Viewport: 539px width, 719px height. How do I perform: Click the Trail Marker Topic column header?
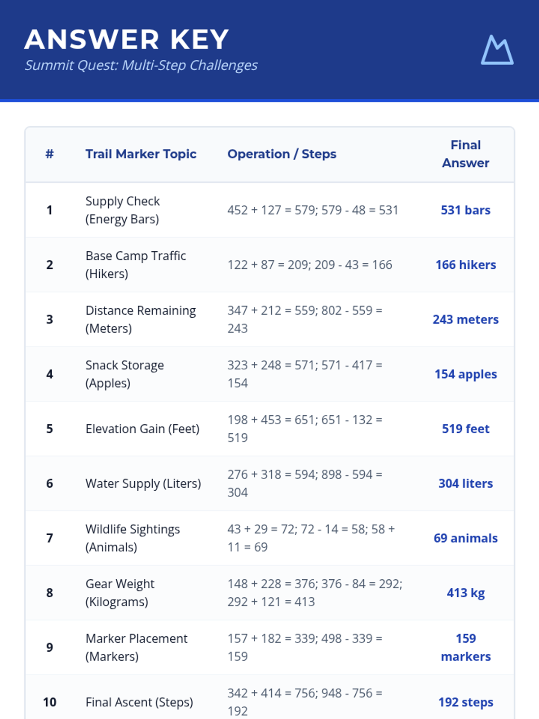point(141,154)
